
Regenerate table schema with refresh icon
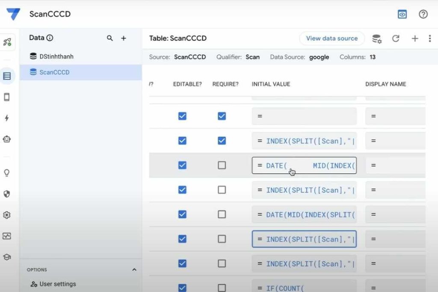(x=396, y=38)
